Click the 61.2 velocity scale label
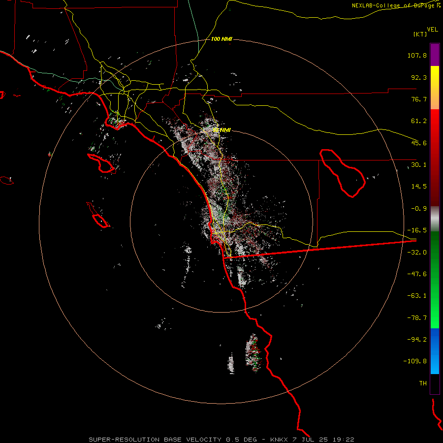Viewport: 443px width, 443px height. (419, 121)
